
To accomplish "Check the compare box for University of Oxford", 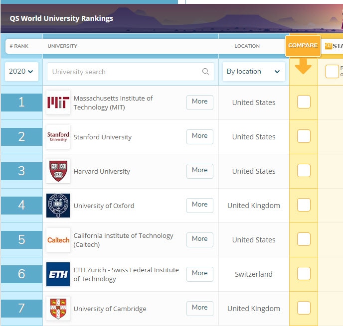I will (304, 205).
